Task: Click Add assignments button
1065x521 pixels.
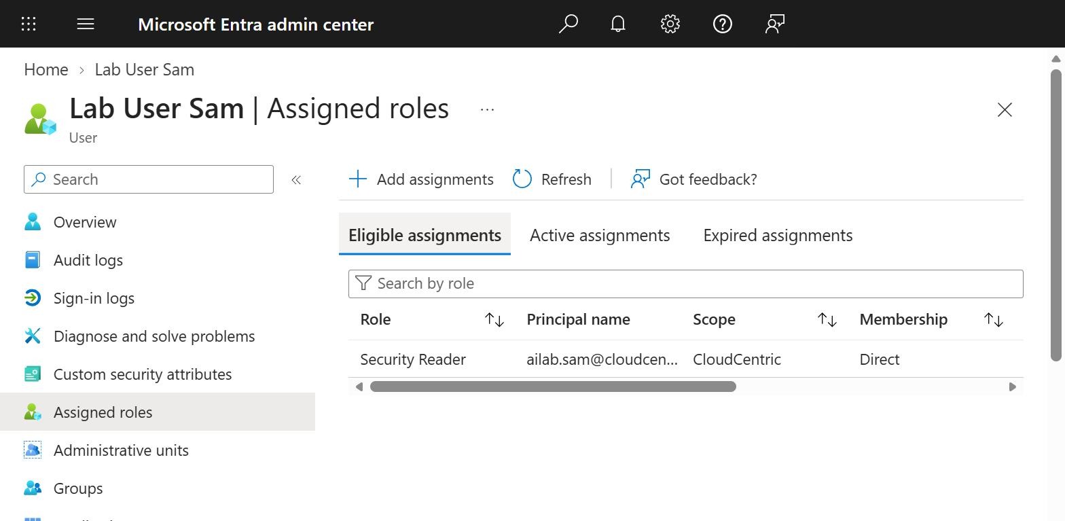Action: (421, 179)
